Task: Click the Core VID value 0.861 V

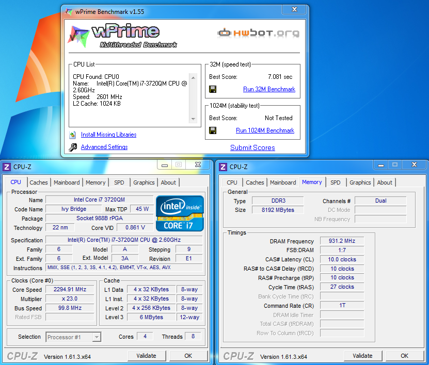Action: pyautogui.click(x=135, y=227)
